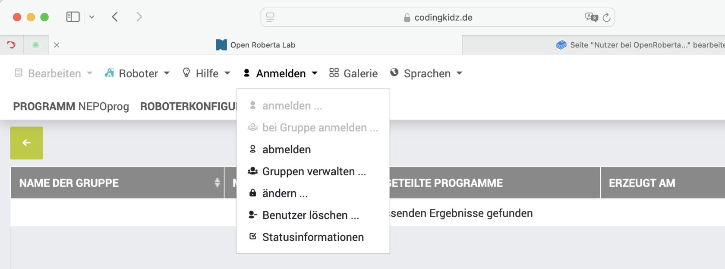
Task: Expand the Roboter dropdown caret
Action: coord(167,73)
